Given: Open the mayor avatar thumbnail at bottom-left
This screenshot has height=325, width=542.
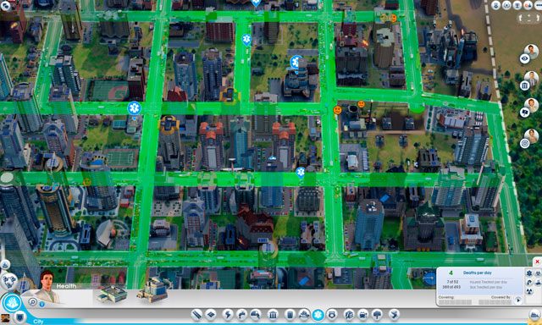Looking at the screenshot, I should (x=5, y=318).
